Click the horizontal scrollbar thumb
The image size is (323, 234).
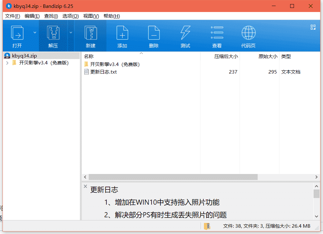173,177
